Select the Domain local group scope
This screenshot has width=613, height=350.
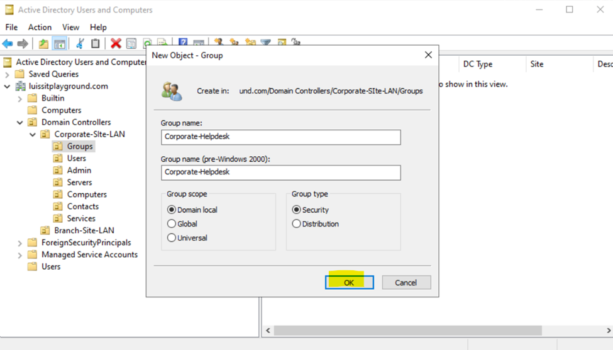coord(171,209)
